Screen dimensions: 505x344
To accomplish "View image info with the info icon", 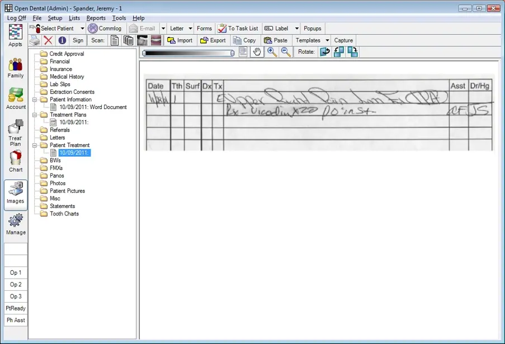I will [x=62, y=40].
